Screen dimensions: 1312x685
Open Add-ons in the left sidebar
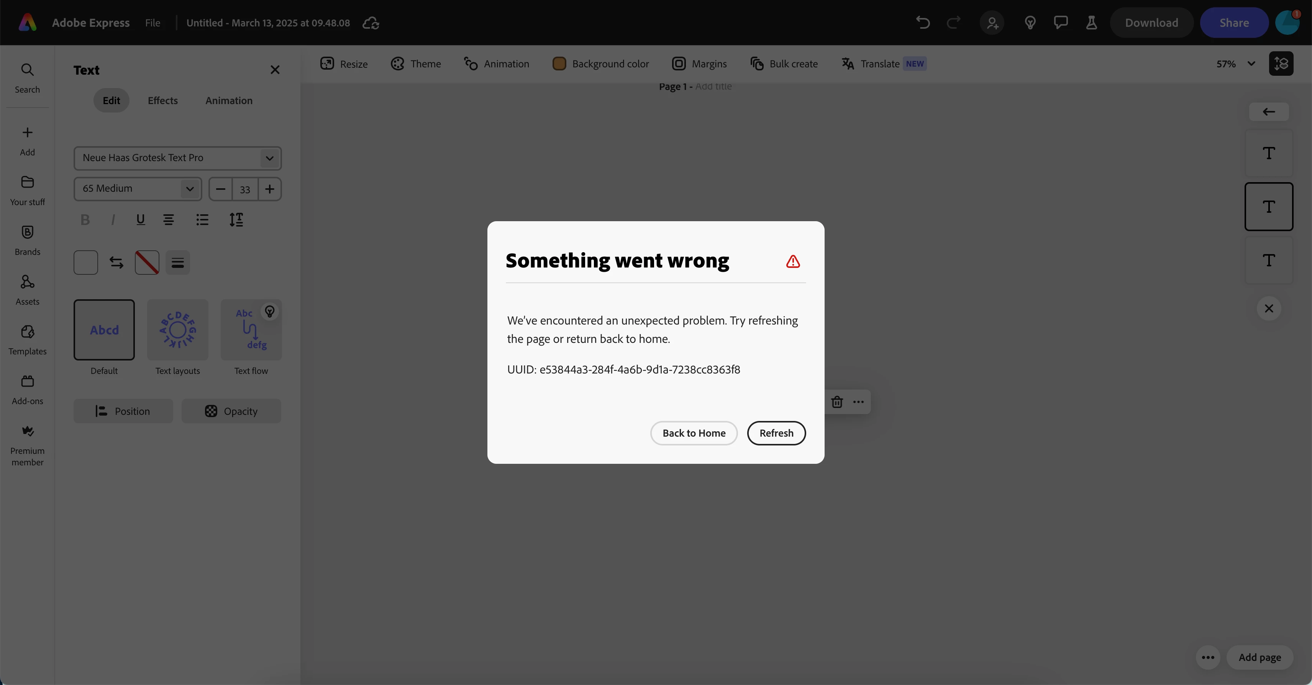click(x=28, y=390)
